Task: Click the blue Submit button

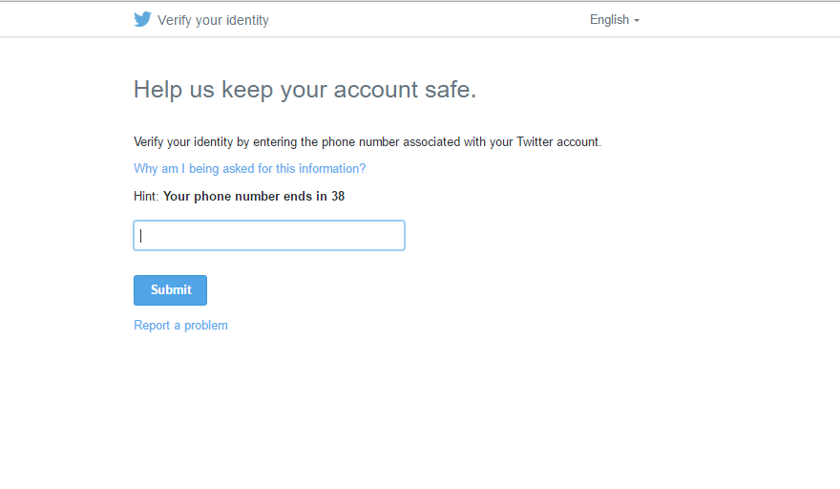Action: (x=170, y=290)
